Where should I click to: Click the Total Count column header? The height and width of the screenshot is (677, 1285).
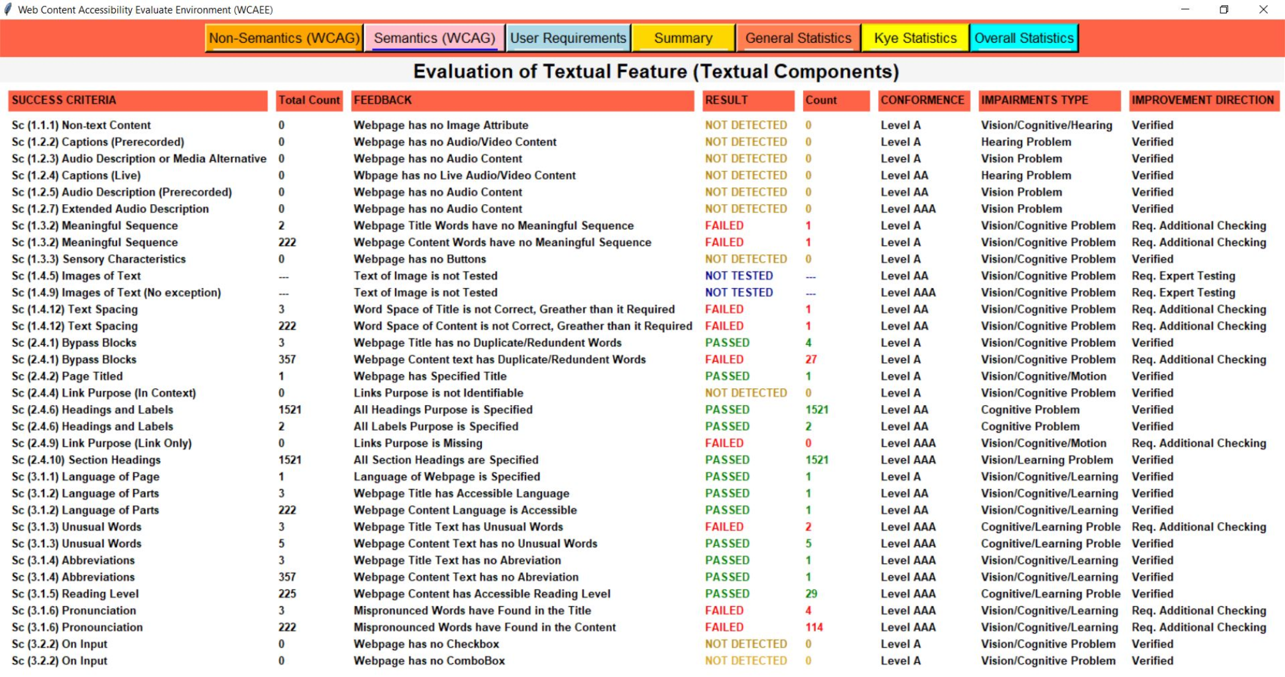(310, 100)
